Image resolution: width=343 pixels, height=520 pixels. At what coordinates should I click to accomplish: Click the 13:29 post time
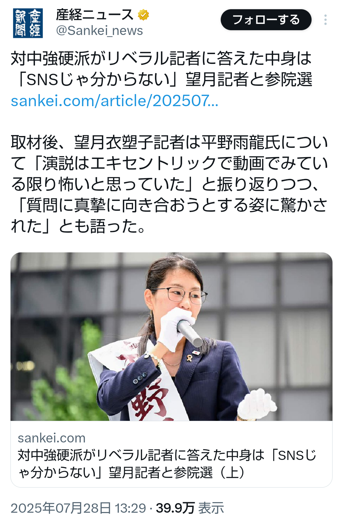click(x=130, y=508)
